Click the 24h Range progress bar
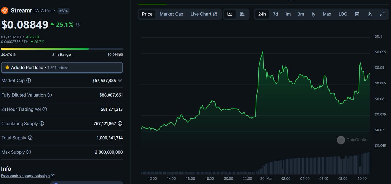391x184 pixels. (x=62, y=49)
